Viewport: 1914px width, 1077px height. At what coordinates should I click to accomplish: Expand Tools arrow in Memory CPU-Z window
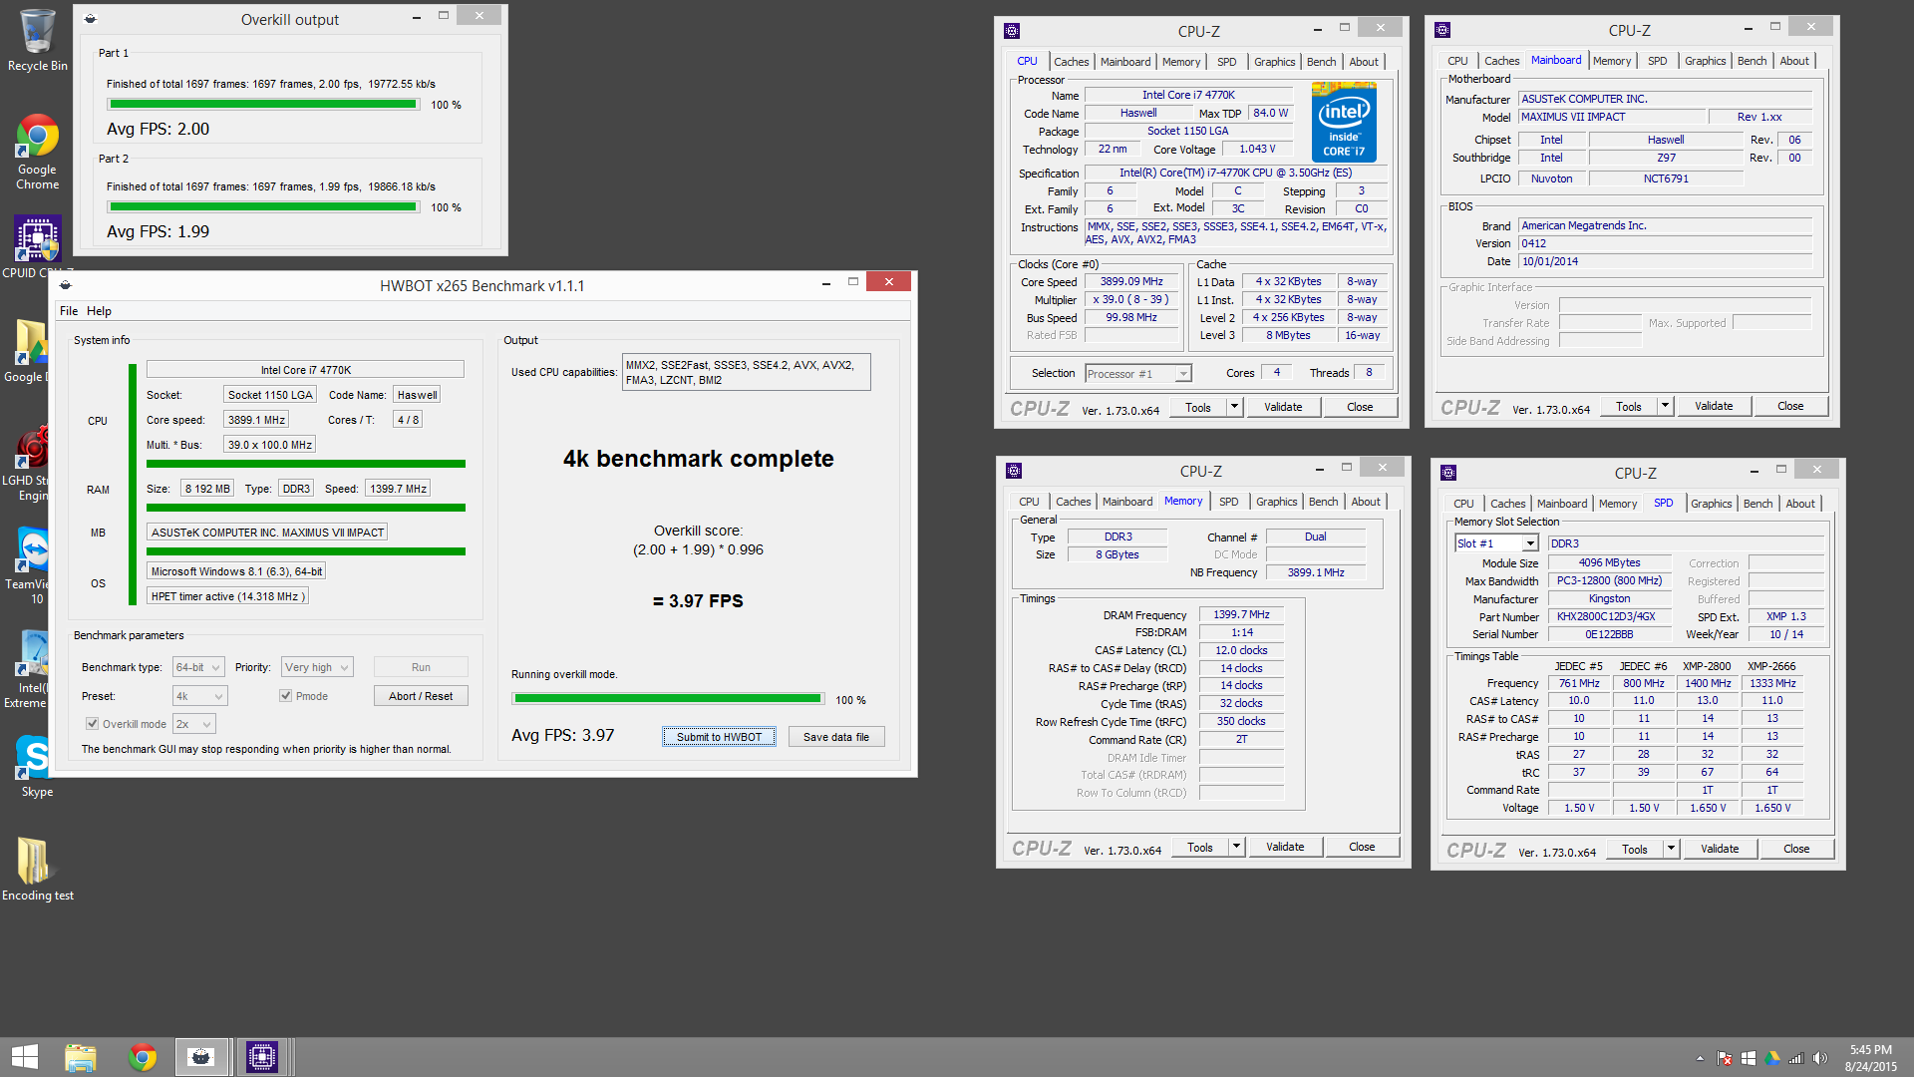pyautogui.click(x=1236, y=847)
